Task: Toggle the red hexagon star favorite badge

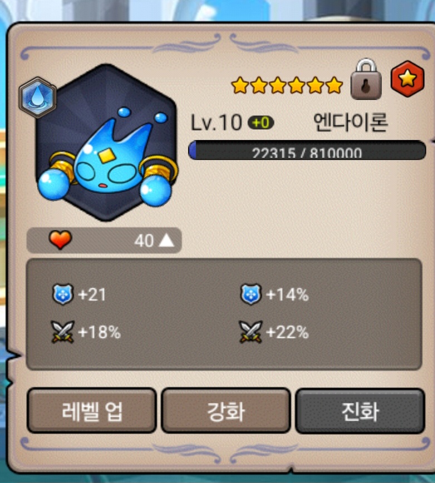Action: tap(407, 79)
